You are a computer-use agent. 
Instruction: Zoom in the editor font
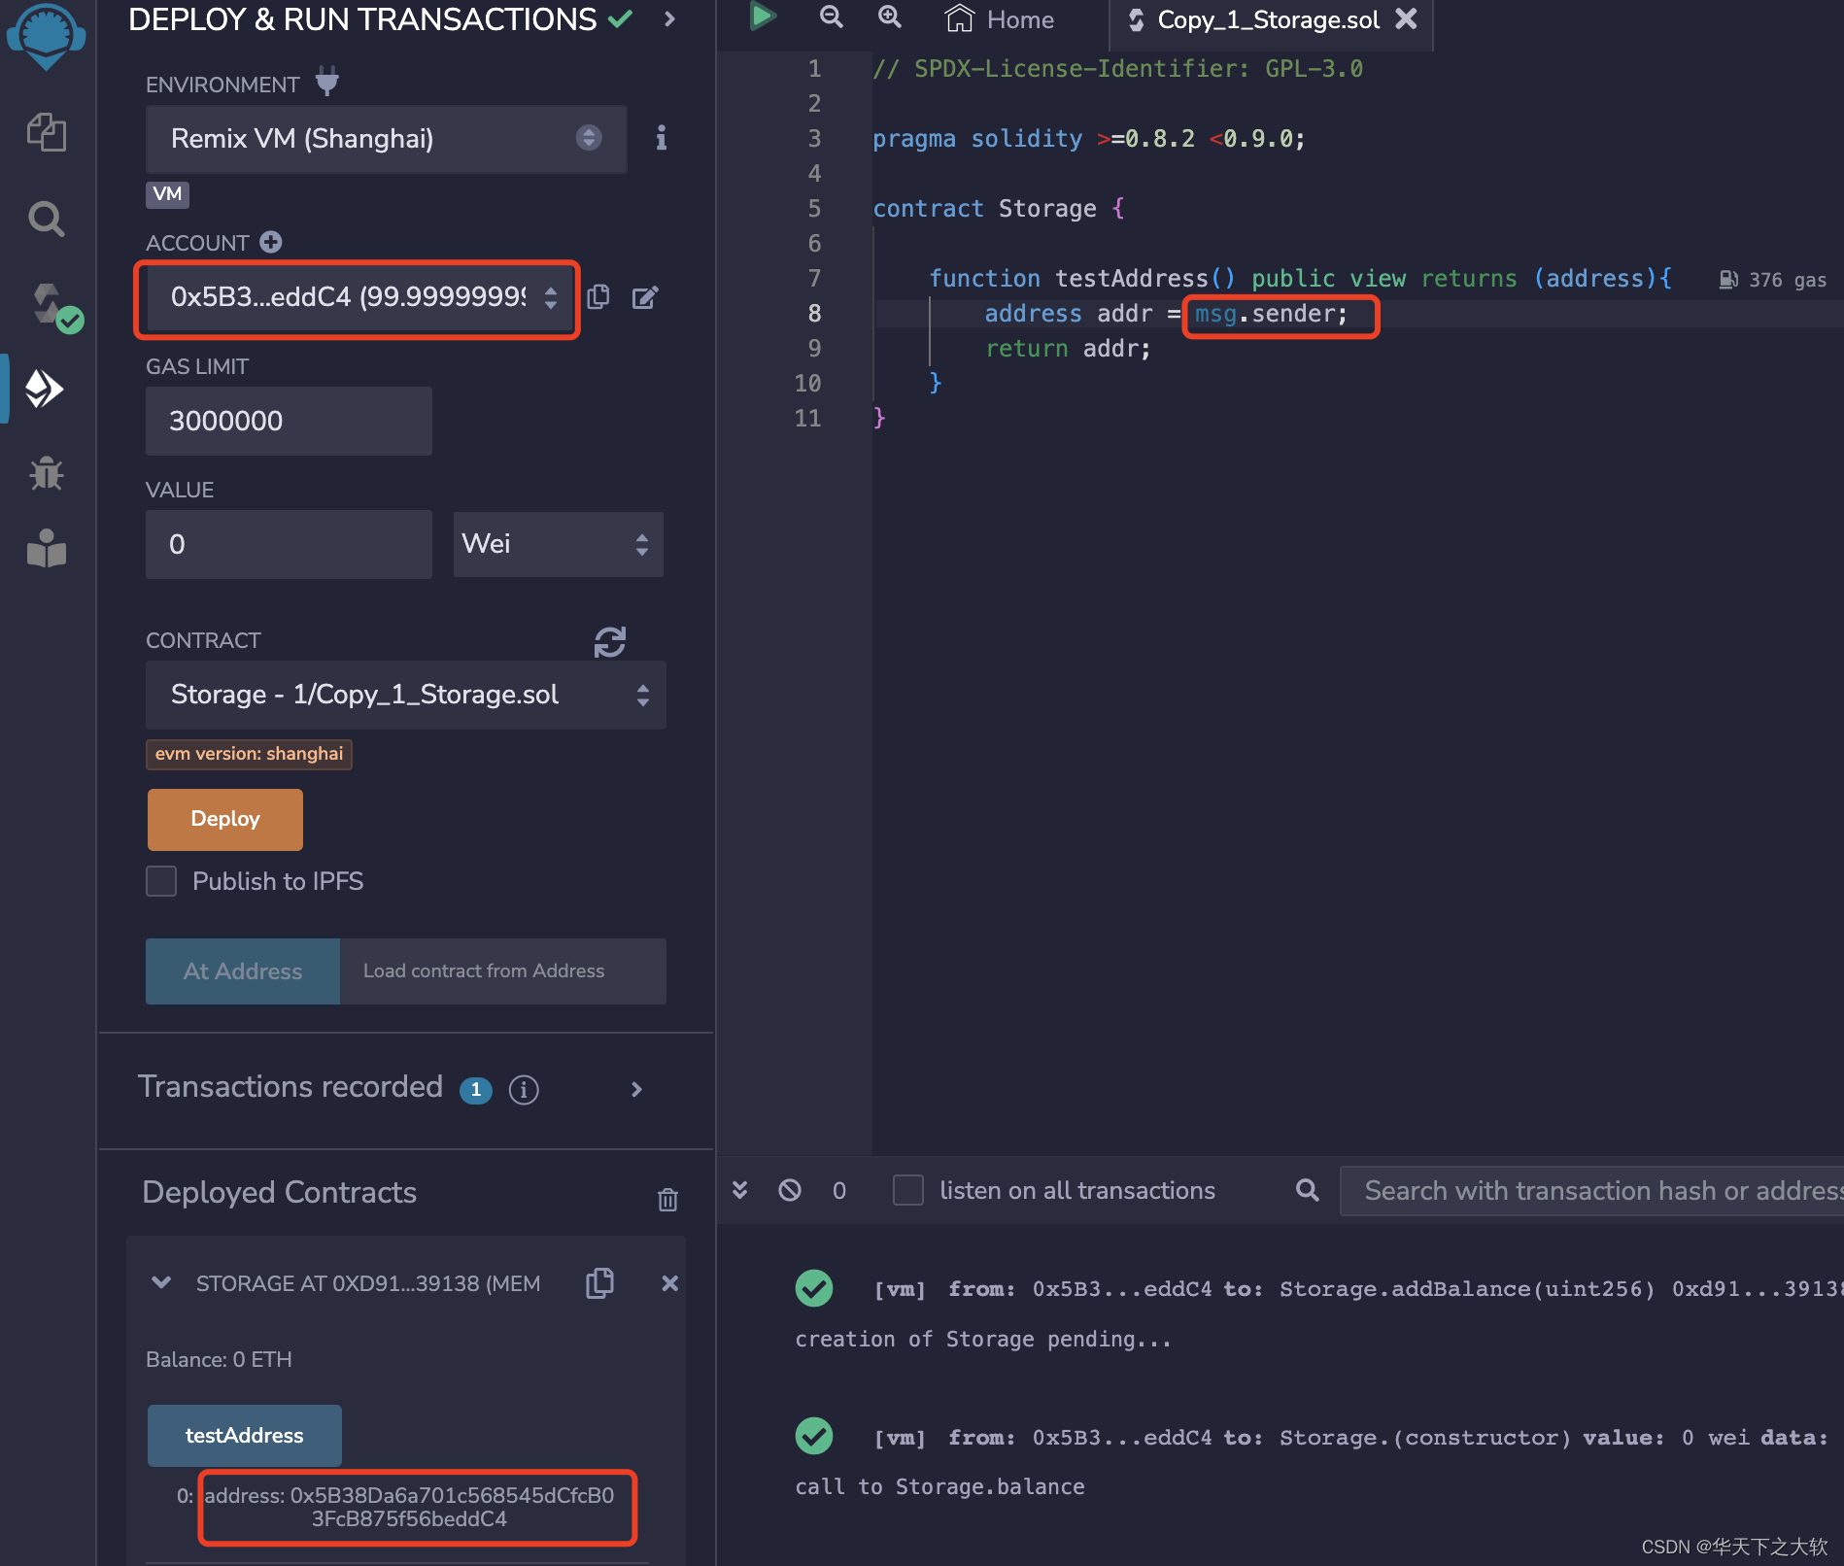[889, 17]
